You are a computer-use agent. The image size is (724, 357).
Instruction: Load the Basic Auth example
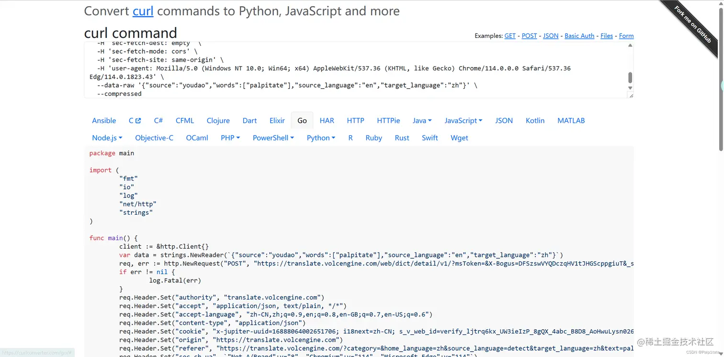579,36
